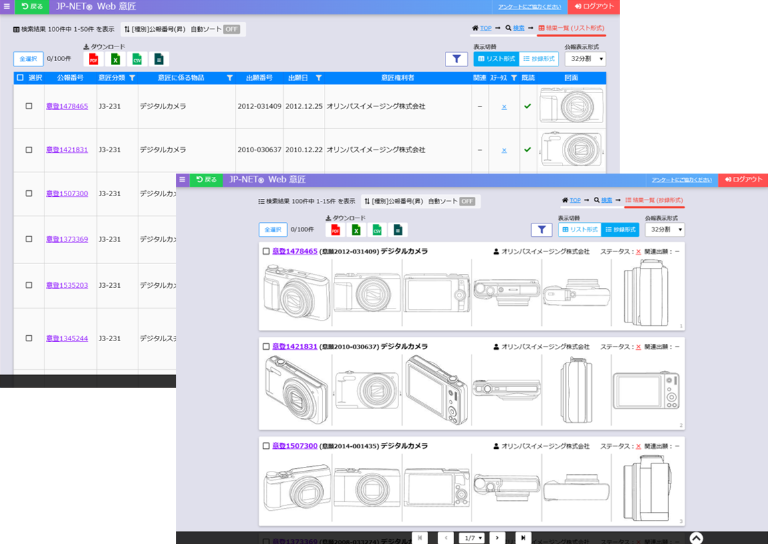This screenshot has height=544, width=768.
Task: Click 戻る back button in abstract-view window
Action: coord(206,180)
